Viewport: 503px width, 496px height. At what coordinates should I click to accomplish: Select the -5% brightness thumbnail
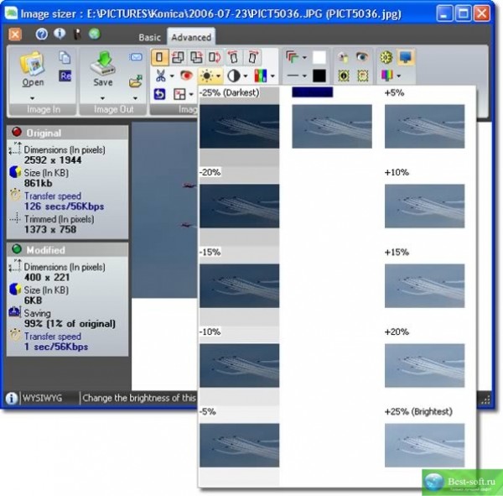click(x=239, y=446)
